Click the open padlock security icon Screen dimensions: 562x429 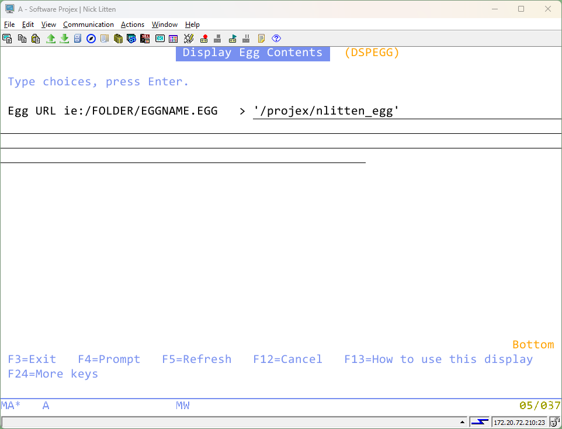555,422
